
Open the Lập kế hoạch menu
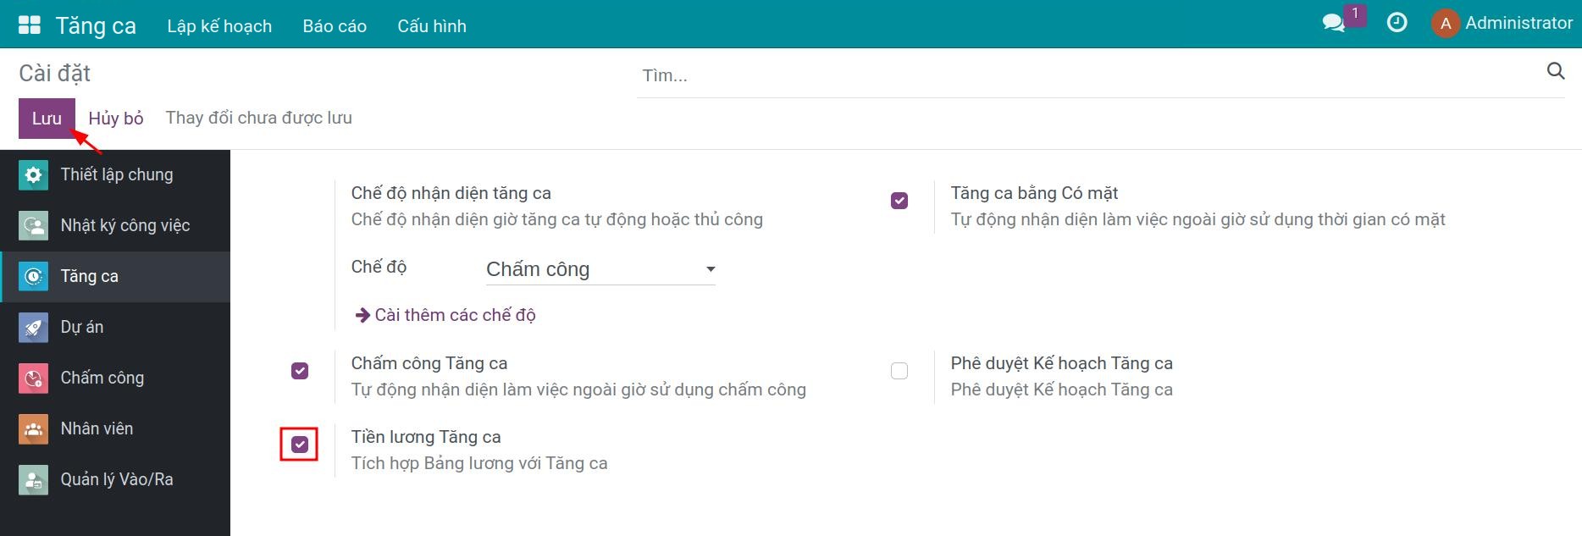click(219, 26)
